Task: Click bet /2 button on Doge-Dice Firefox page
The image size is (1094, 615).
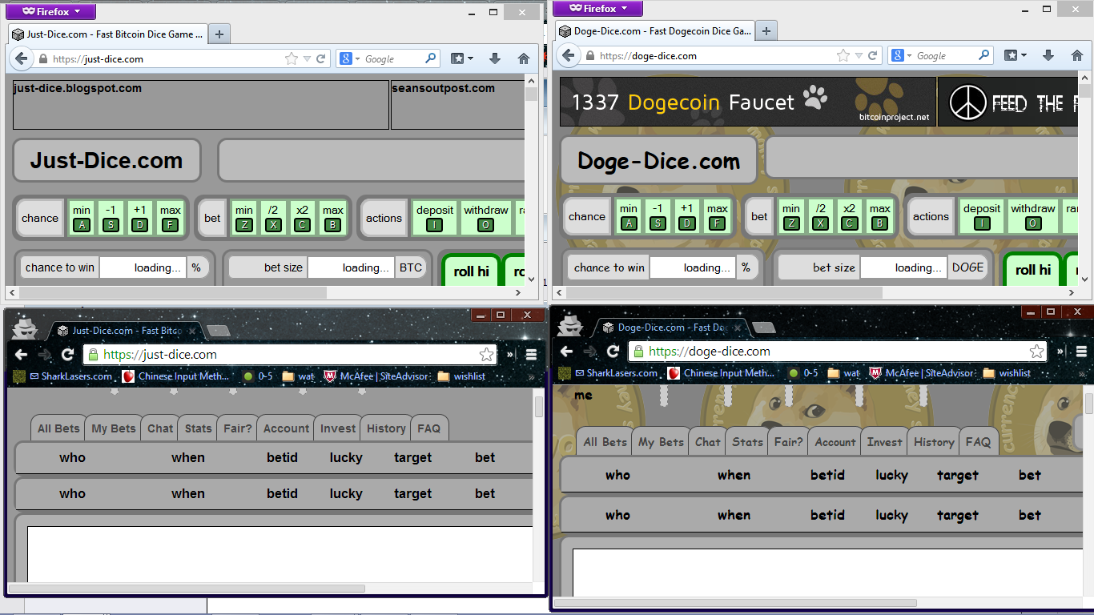Action: 820,215
